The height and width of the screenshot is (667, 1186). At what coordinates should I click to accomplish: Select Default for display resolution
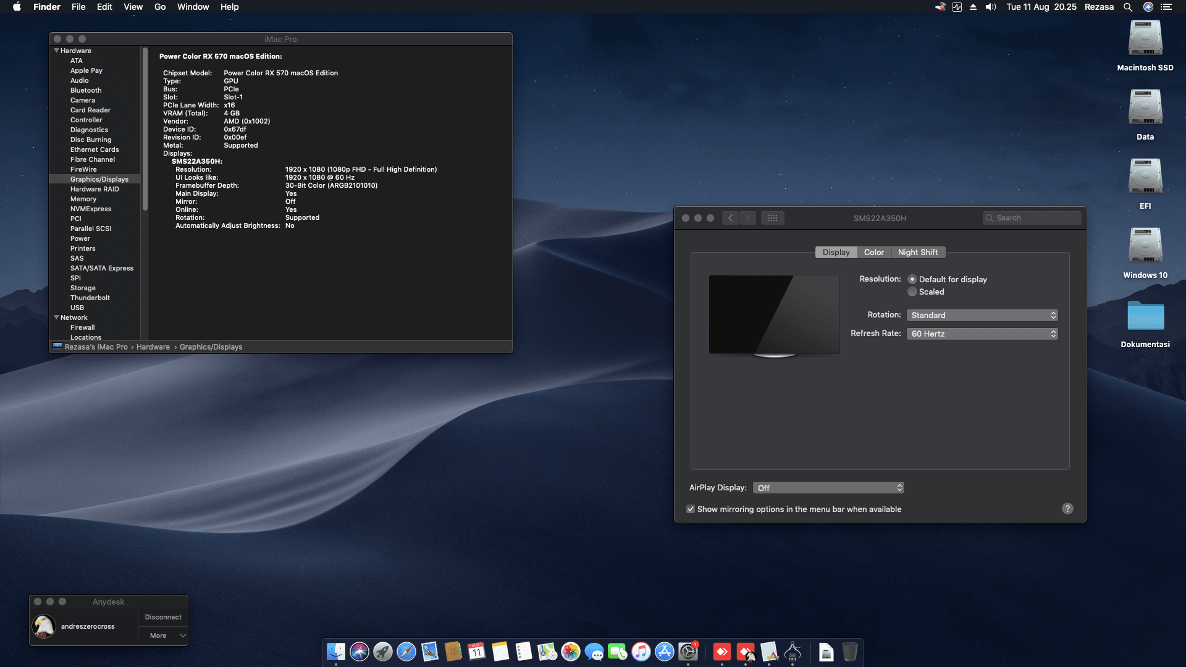(x=912, y=279)
